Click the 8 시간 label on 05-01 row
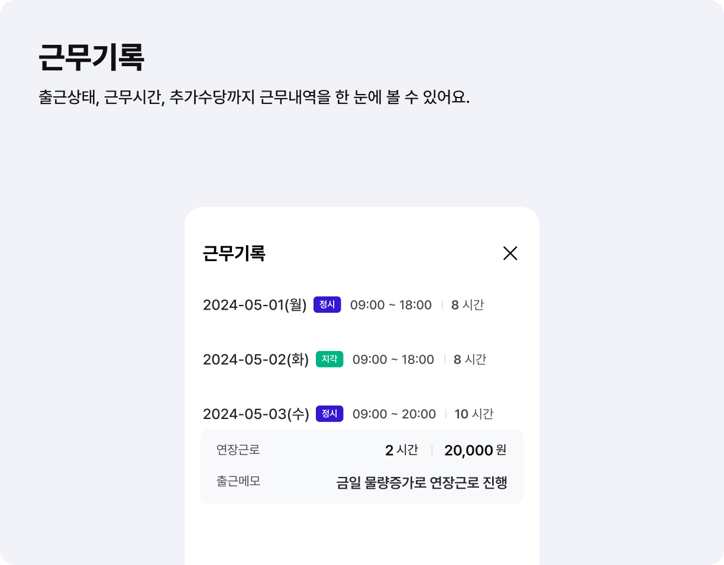The image size is (724, 565). pyautogui.click(x=467, y=305)
